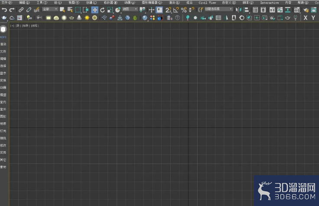The image size is (319, 206).
Task: Click the teal camera icon
Action: (203, 18)
